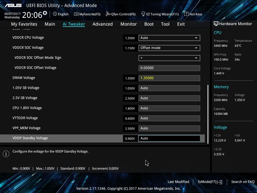Click the VDDP Standby Voltage Auto field
Screen dimensions: 257x193
[169, 138]
